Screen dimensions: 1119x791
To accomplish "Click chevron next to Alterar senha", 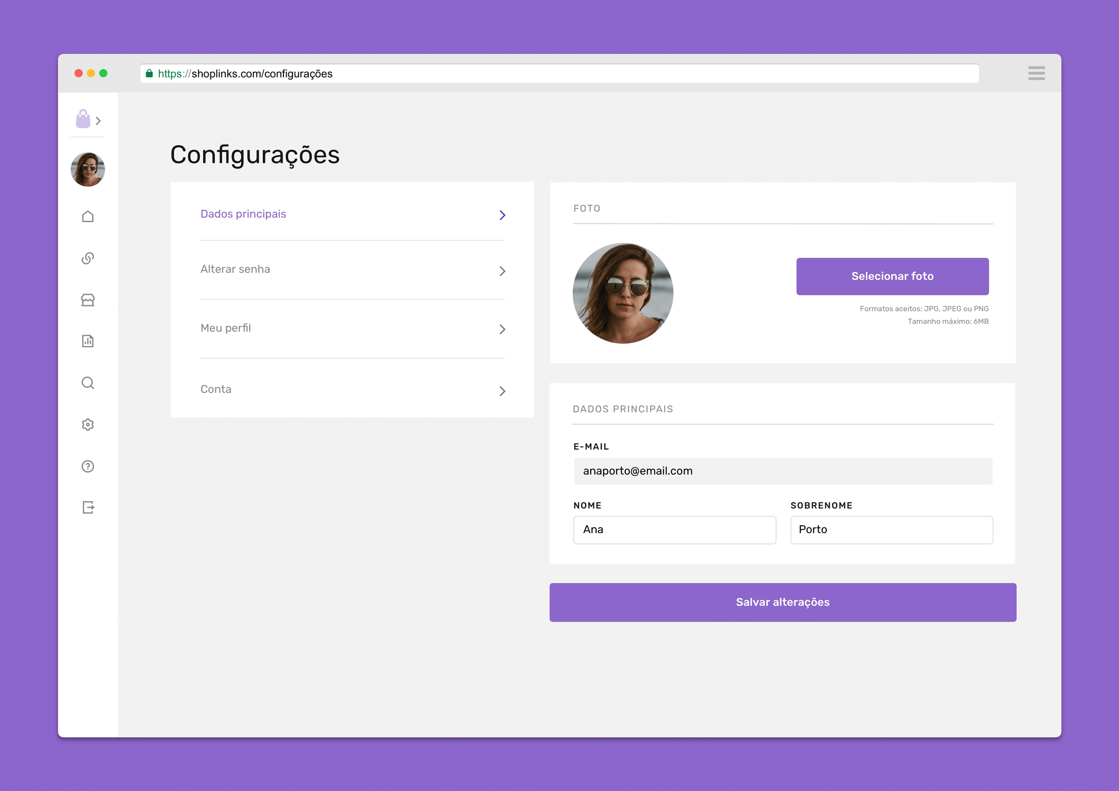I will 502,271.
